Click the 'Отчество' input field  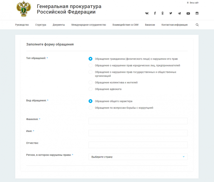(138, 145)
